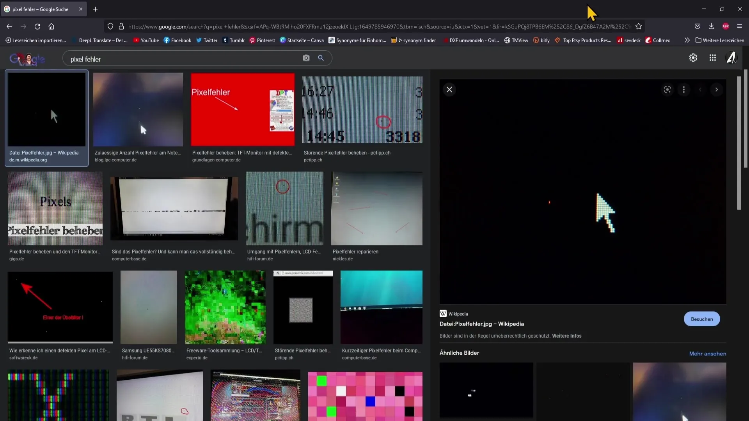Image resolution: width=749 pixels, height=421 pixels.
Task: Open the Collmex bookmark
Action: (658, 40)
